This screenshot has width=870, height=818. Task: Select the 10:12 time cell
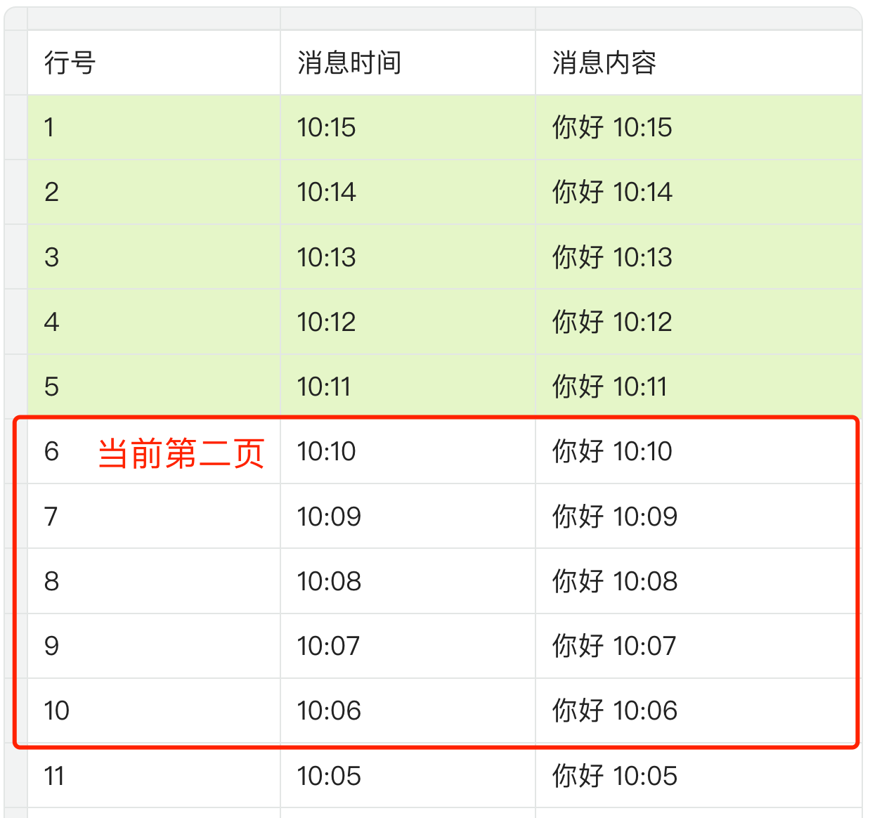coord(326,323)
